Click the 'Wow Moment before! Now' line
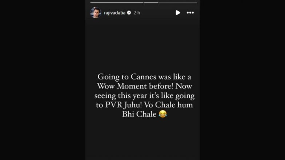The image size is (285, 160). tap(145, 86)
